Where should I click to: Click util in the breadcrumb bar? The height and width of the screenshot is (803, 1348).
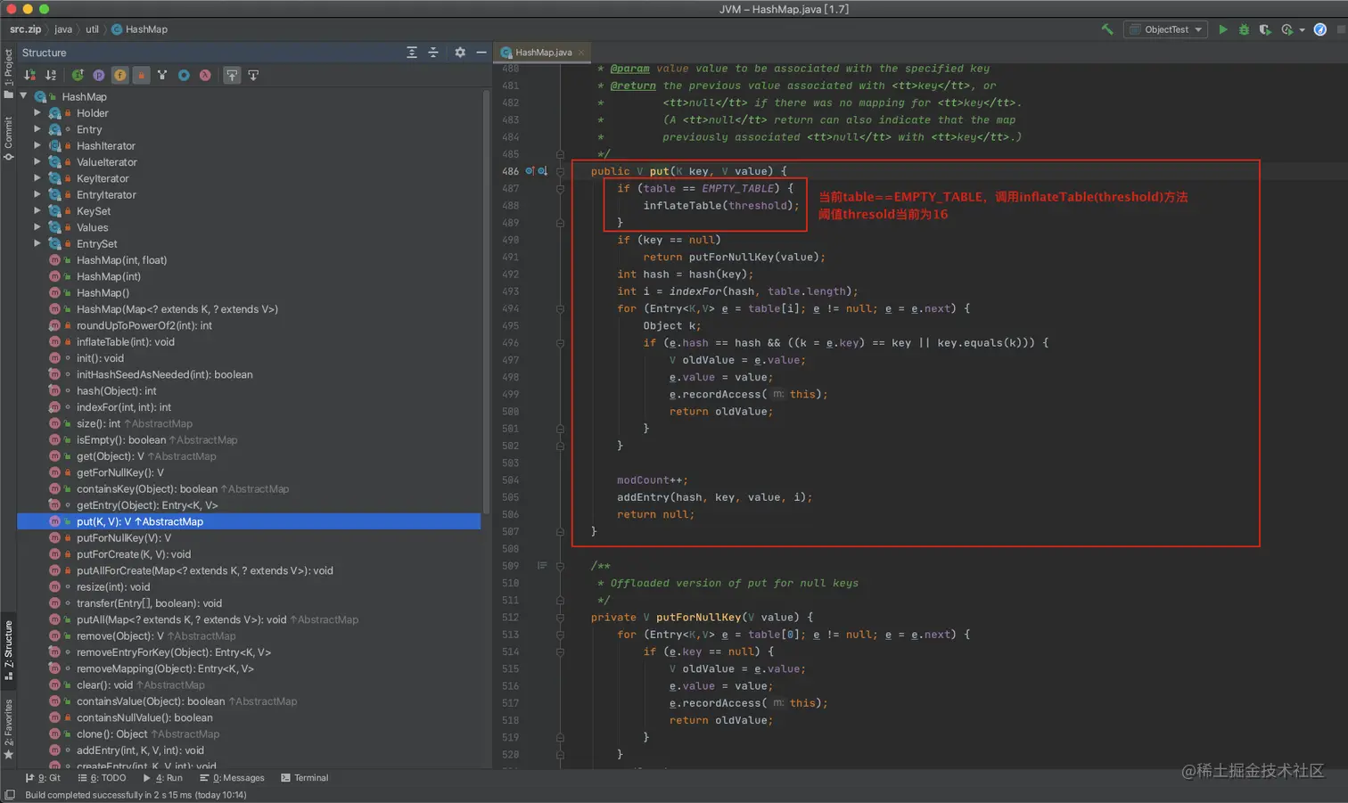[92, 29]
